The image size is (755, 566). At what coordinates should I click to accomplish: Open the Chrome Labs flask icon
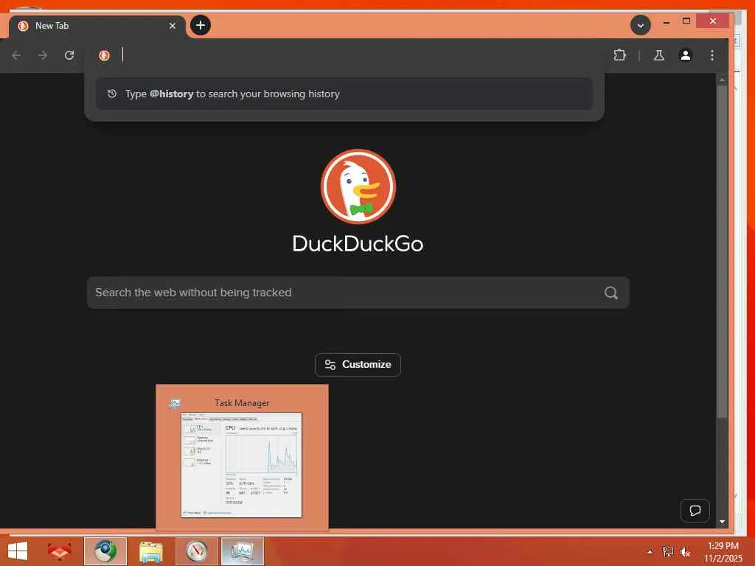pyautogui.click(x=658, y=55)
